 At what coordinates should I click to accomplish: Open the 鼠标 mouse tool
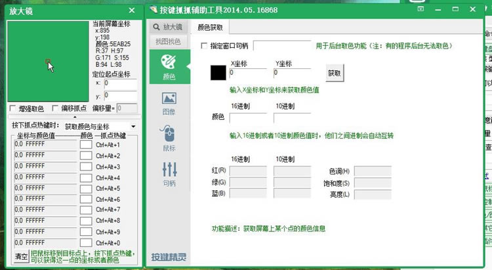click(168, 137)
